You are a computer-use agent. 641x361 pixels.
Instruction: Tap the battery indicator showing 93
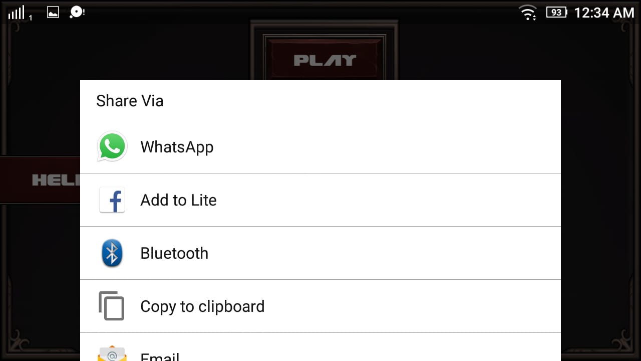coord(556,13)
